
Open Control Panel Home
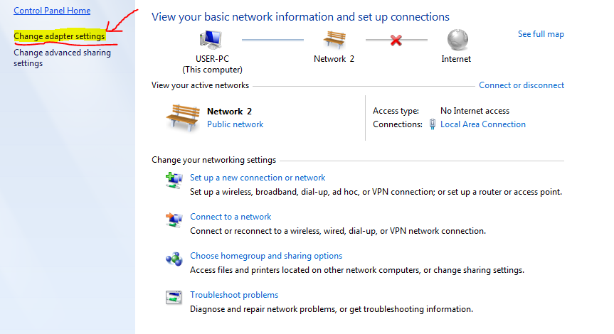click(52, 11)
